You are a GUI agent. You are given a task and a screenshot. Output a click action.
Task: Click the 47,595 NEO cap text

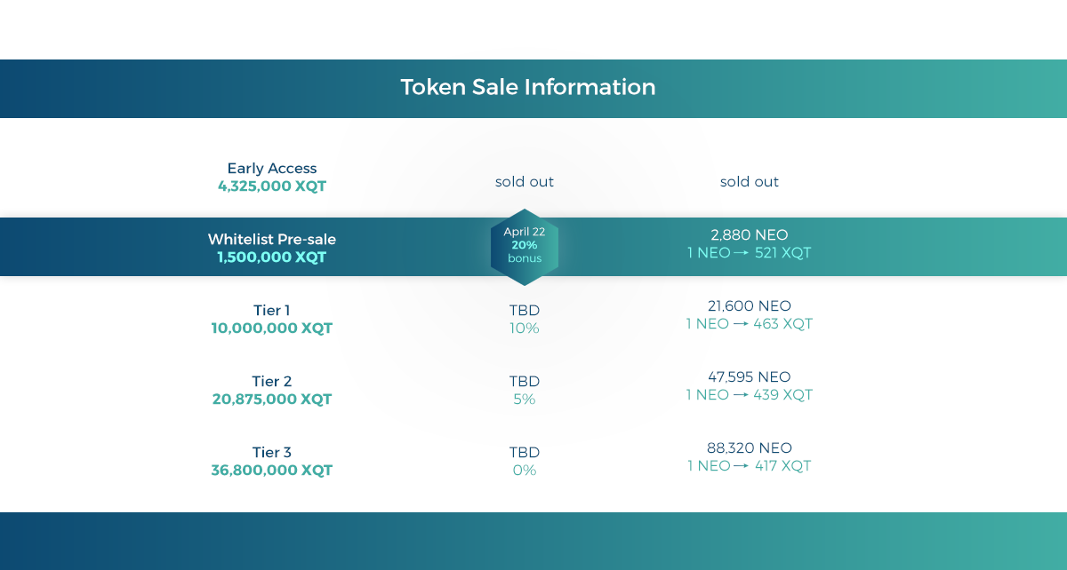[750, 376]
